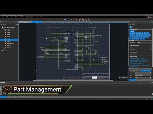Close the active PWR schematic tab
The width and height of the screenshot is (153, 114).
(x=41, y=22)
